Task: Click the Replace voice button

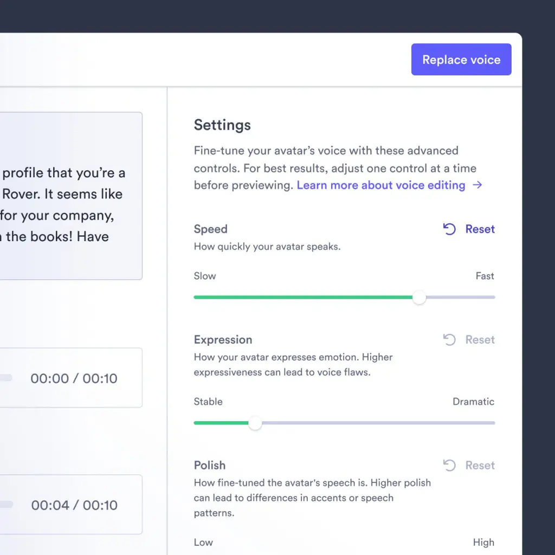Action: [x=461, y=59]
